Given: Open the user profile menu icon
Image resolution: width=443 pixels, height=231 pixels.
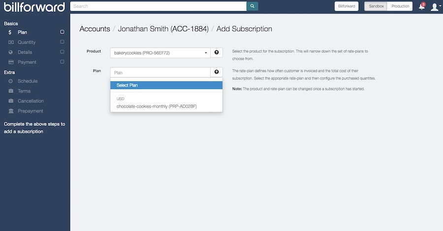Looking at the screenshot, I should pyautogui.click(x=435, y=7).
